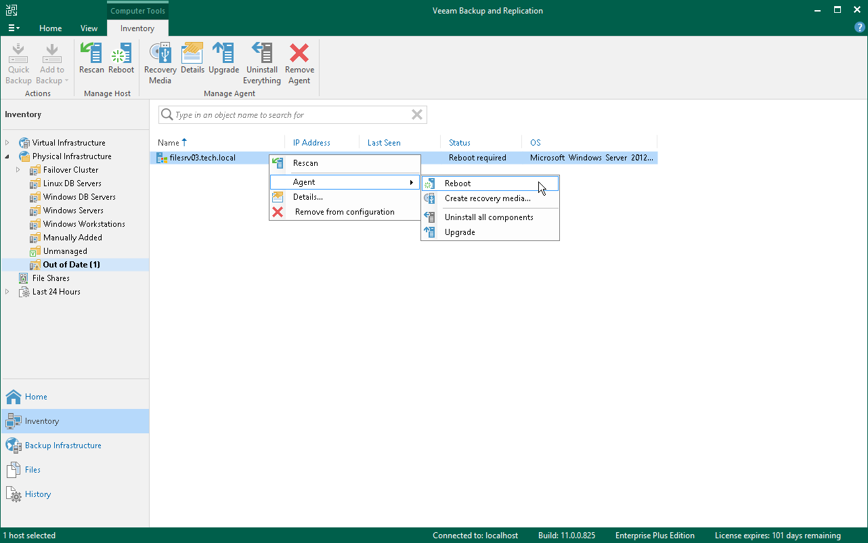Select the Windows Servers group

pyautogui.click(x=73, y=211)
